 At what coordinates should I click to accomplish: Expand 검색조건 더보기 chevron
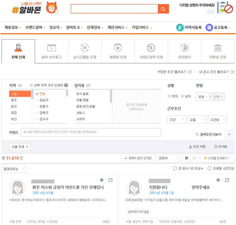229,134
